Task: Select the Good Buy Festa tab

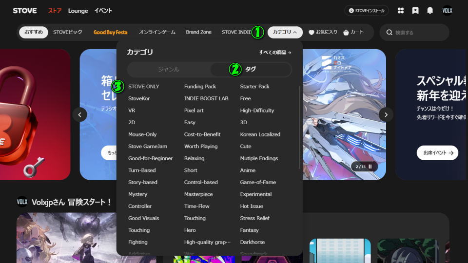Action: coord(110,32)
